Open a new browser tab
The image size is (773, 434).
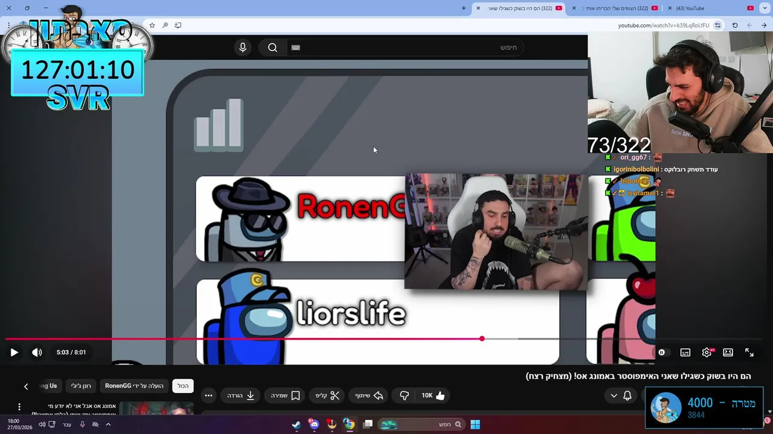point(464,8)
